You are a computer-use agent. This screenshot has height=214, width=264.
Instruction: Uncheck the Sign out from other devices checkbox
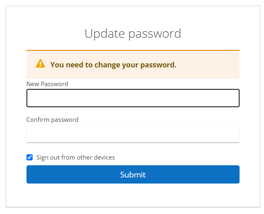click(30, 158)
